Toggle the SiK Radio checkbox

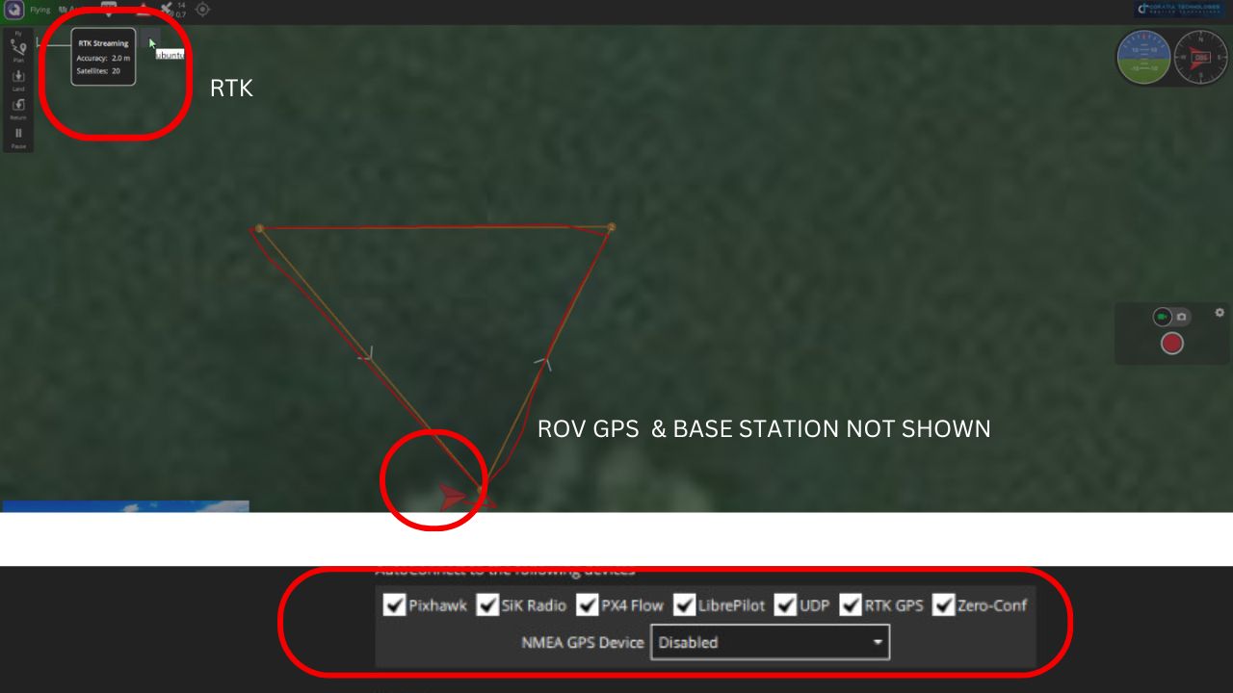[x=487, y=605]
